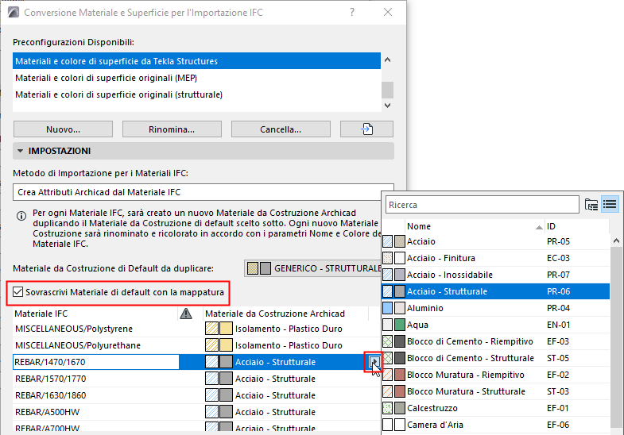The width and height of the screenshot is (624, 435).
Task: Click color swatch of Acciaio PR-05
Action: 400,241
